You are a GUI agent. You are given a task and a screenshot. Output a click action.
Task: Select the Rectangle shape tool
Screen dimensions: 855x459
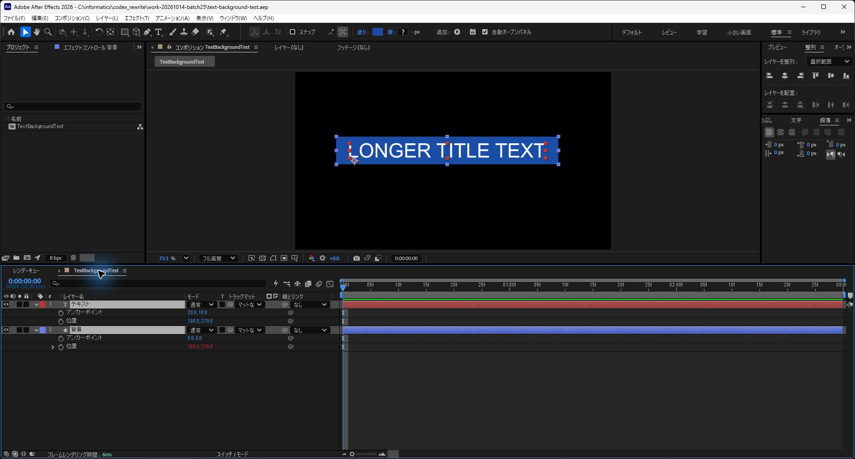125,32
